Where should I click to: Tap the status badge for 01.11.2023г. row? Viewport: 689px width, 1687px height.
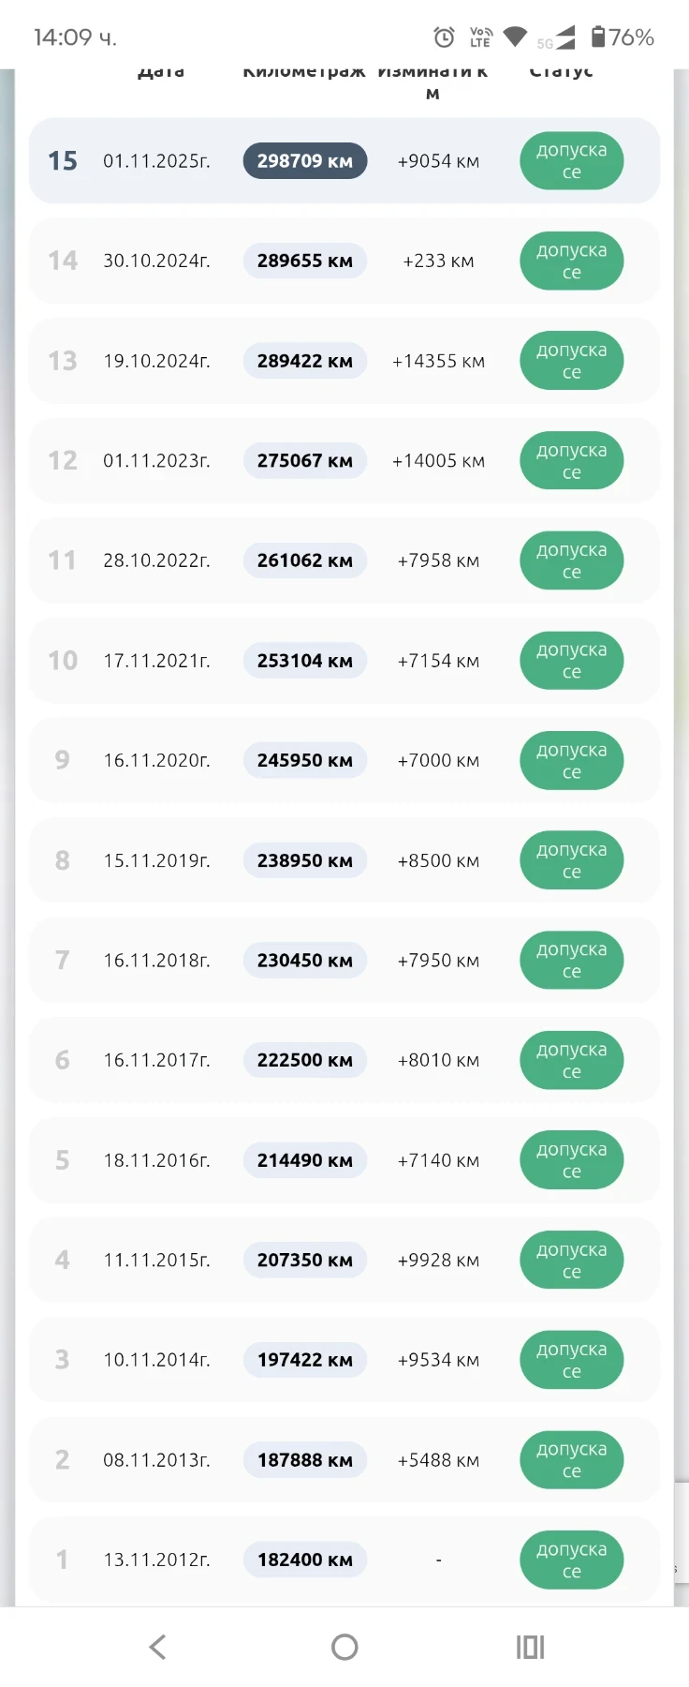pyautogui.click(x=571, y=461)
